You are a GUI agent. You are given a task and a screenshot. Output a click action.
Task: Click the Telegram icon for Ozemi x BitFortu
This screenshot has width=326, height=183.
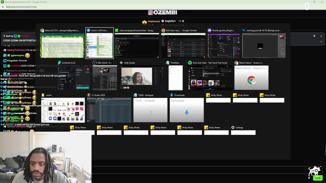pyautogui.click(x=88, y=30)
